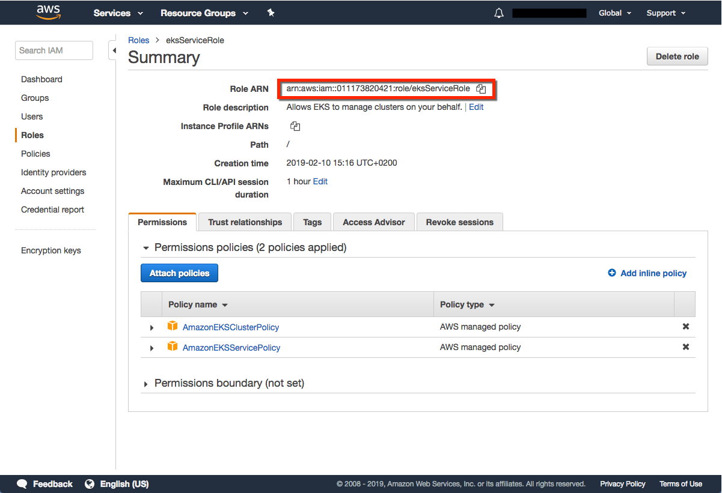Collapse the IAM sidebar with the arrow icon
The width and height of the screenshot is (722, 493).
click(113, 51)
